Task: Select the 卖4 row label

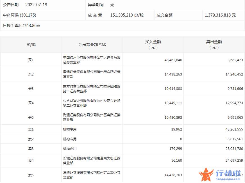Action: pyautogui.click(x=31, y=161)
